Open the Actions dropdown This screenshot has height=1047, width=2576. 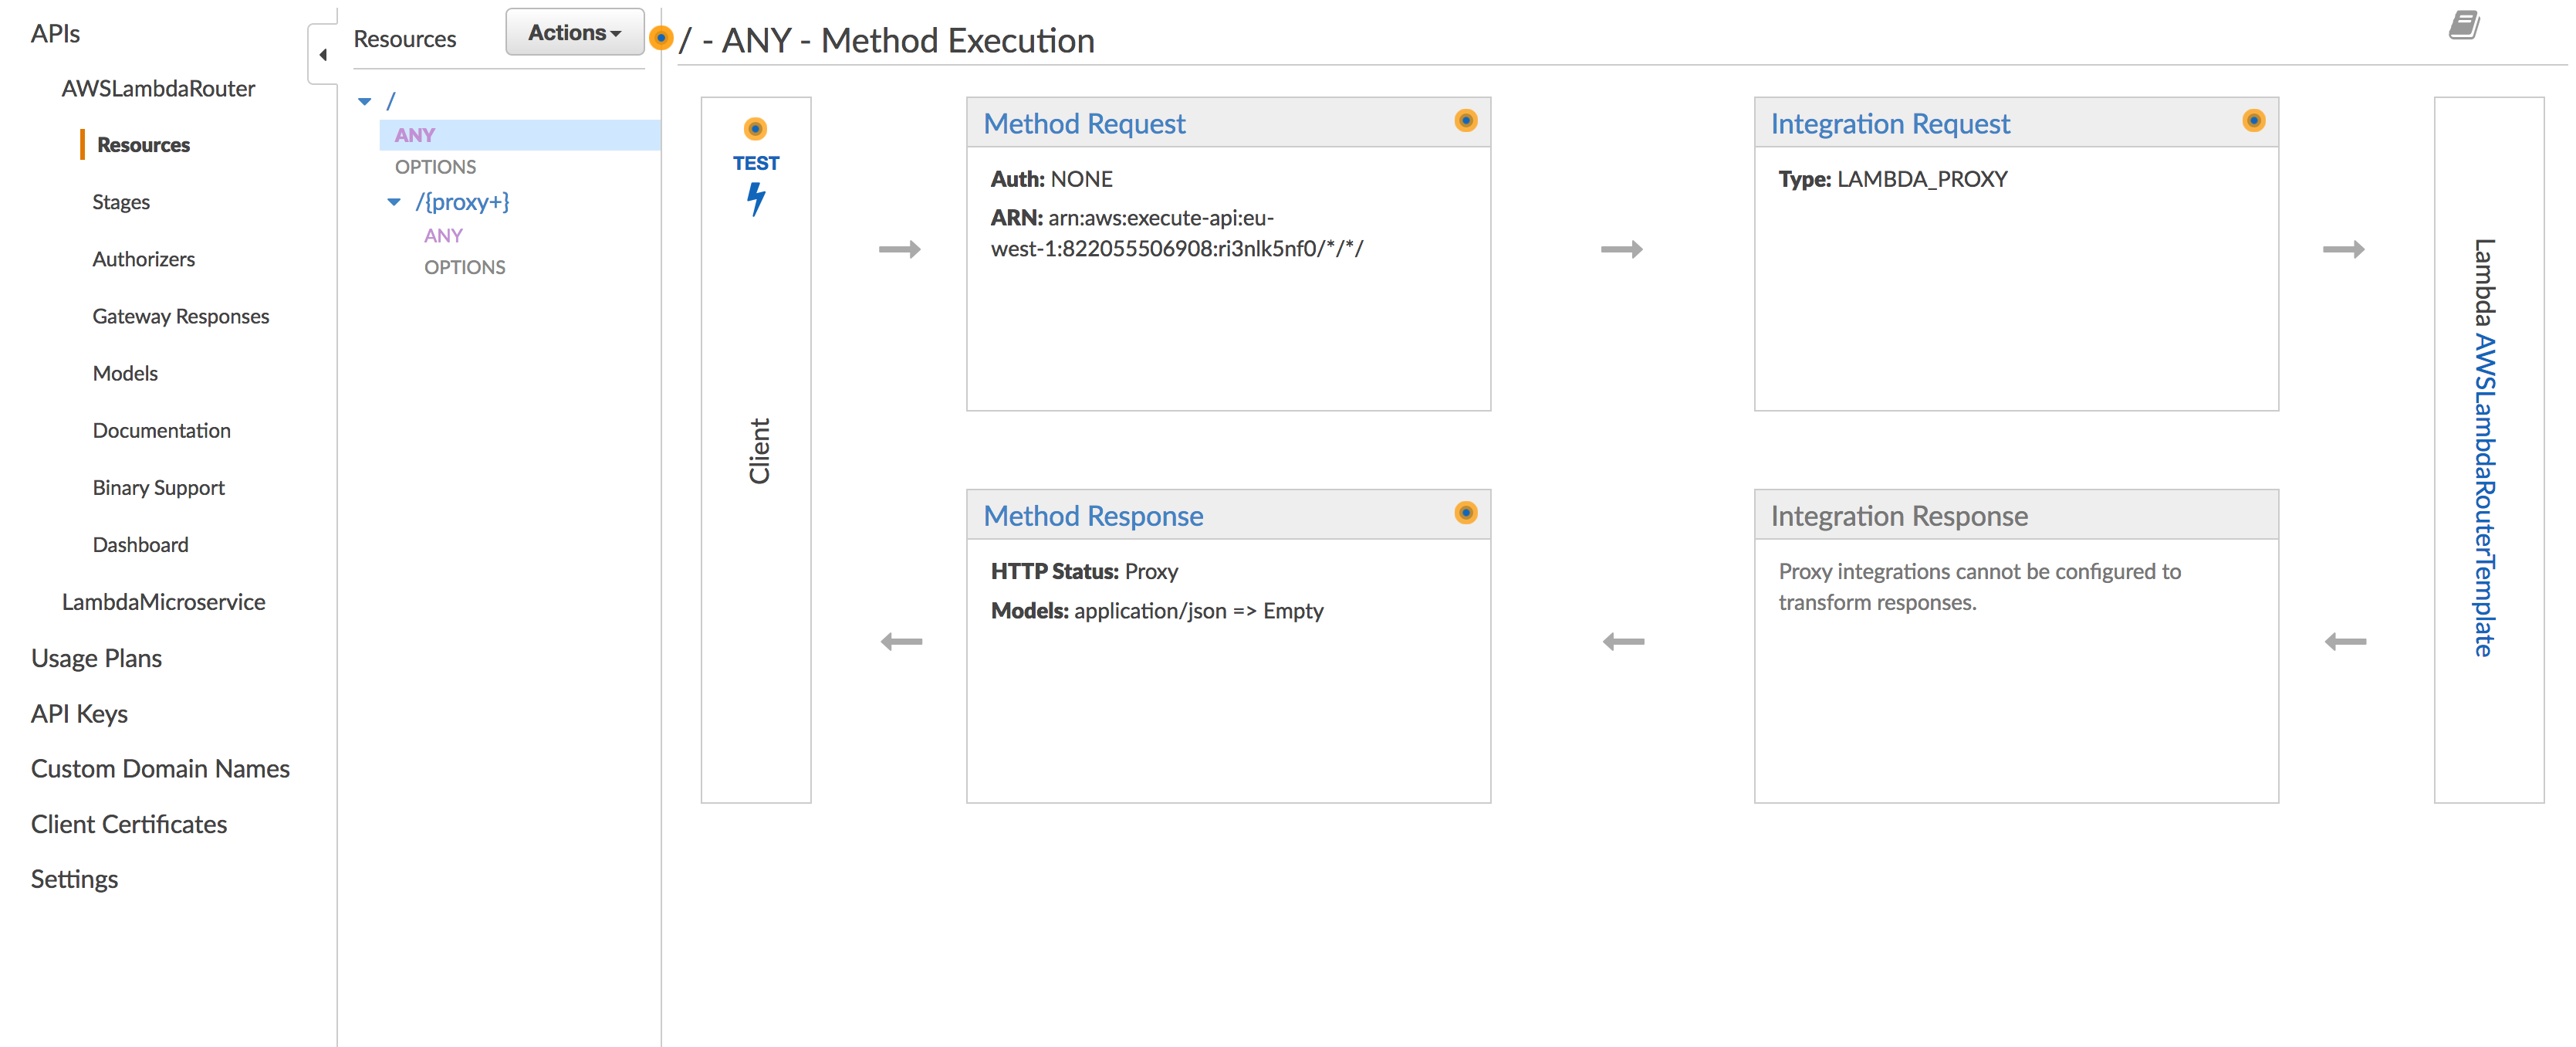click(x=574, y=32)
